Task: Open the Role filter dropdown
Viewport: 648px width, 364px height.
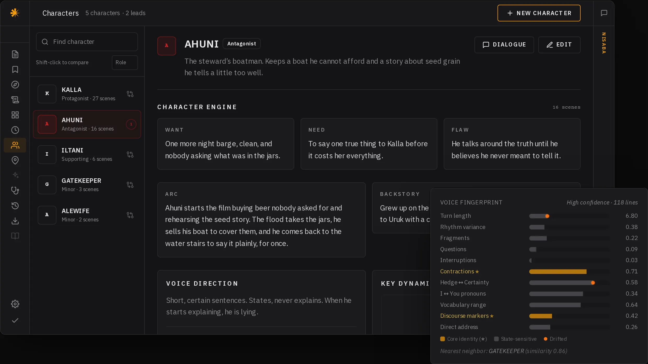Action: coord(125,62)
